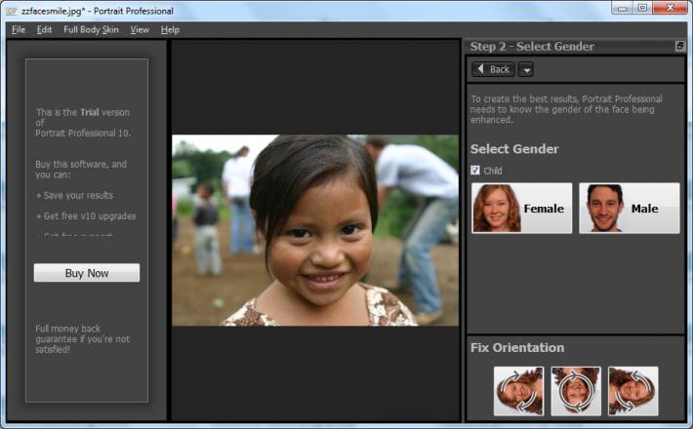Image resolution: width=693 pixels, height=429 pixels.
Task: Uncheck the Child checkbox
Action: pos(475,171)
